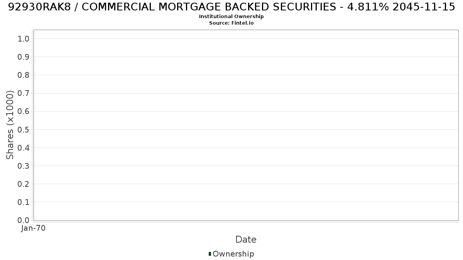The height and width of the screenshot is (260, 463).
Task: Click the 0.0 y-axis tick label
Action: pyautogui.click(x=24, y=220)
